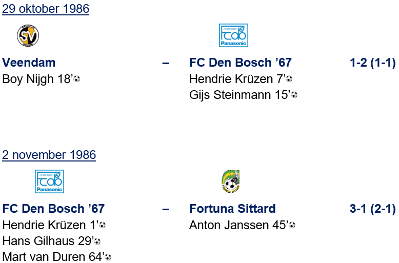Click the ball icon next to Hans Gilhaus 29'

point(97,241)
